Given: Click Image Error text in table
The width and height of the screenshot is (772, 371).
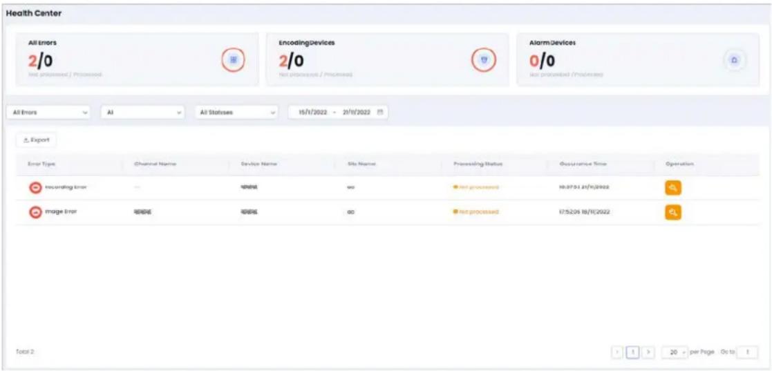Looking at the screenshot, I should point(61,212).
